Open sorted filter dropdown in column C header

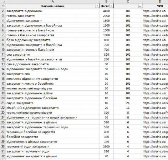point(140,6)
